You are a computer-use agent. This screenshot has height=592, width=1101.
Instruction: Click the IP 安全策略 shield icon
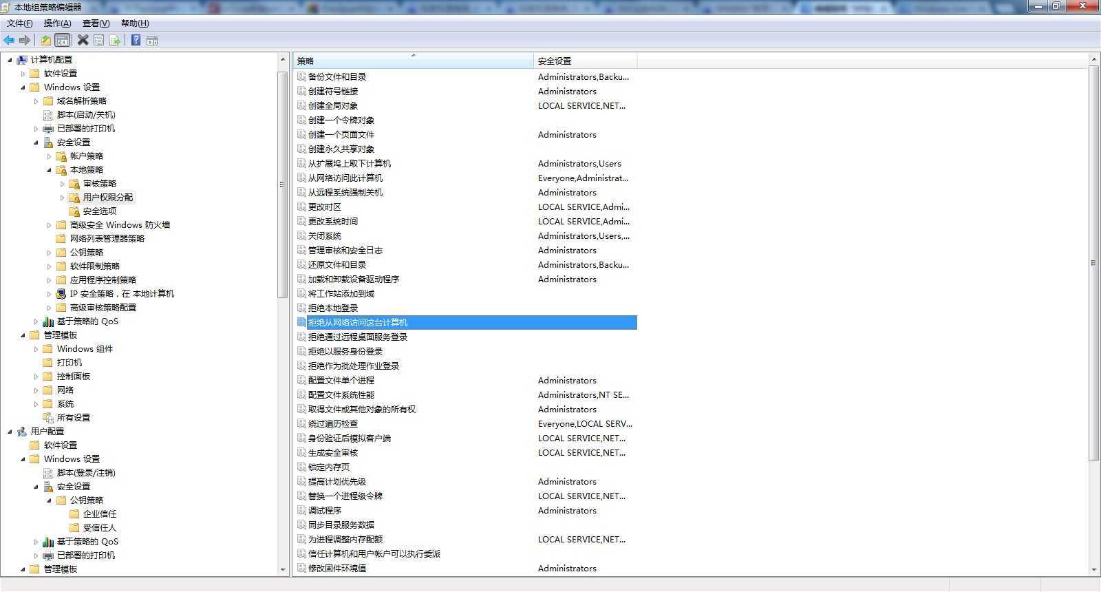(x=61, y=294)
